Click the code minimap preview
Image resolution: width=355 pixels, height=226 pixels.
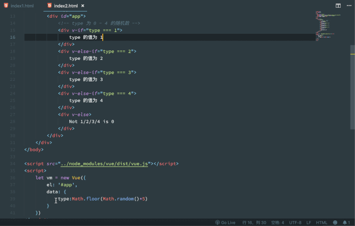pyautogui.click(x=327, y=26)
